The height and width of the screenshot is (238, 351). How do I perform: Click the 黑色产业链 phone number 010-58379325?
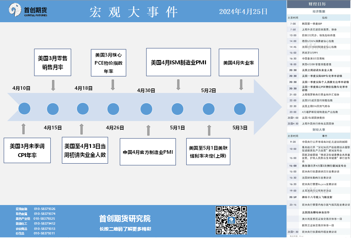pyautogui.click(x=44, y=219)
